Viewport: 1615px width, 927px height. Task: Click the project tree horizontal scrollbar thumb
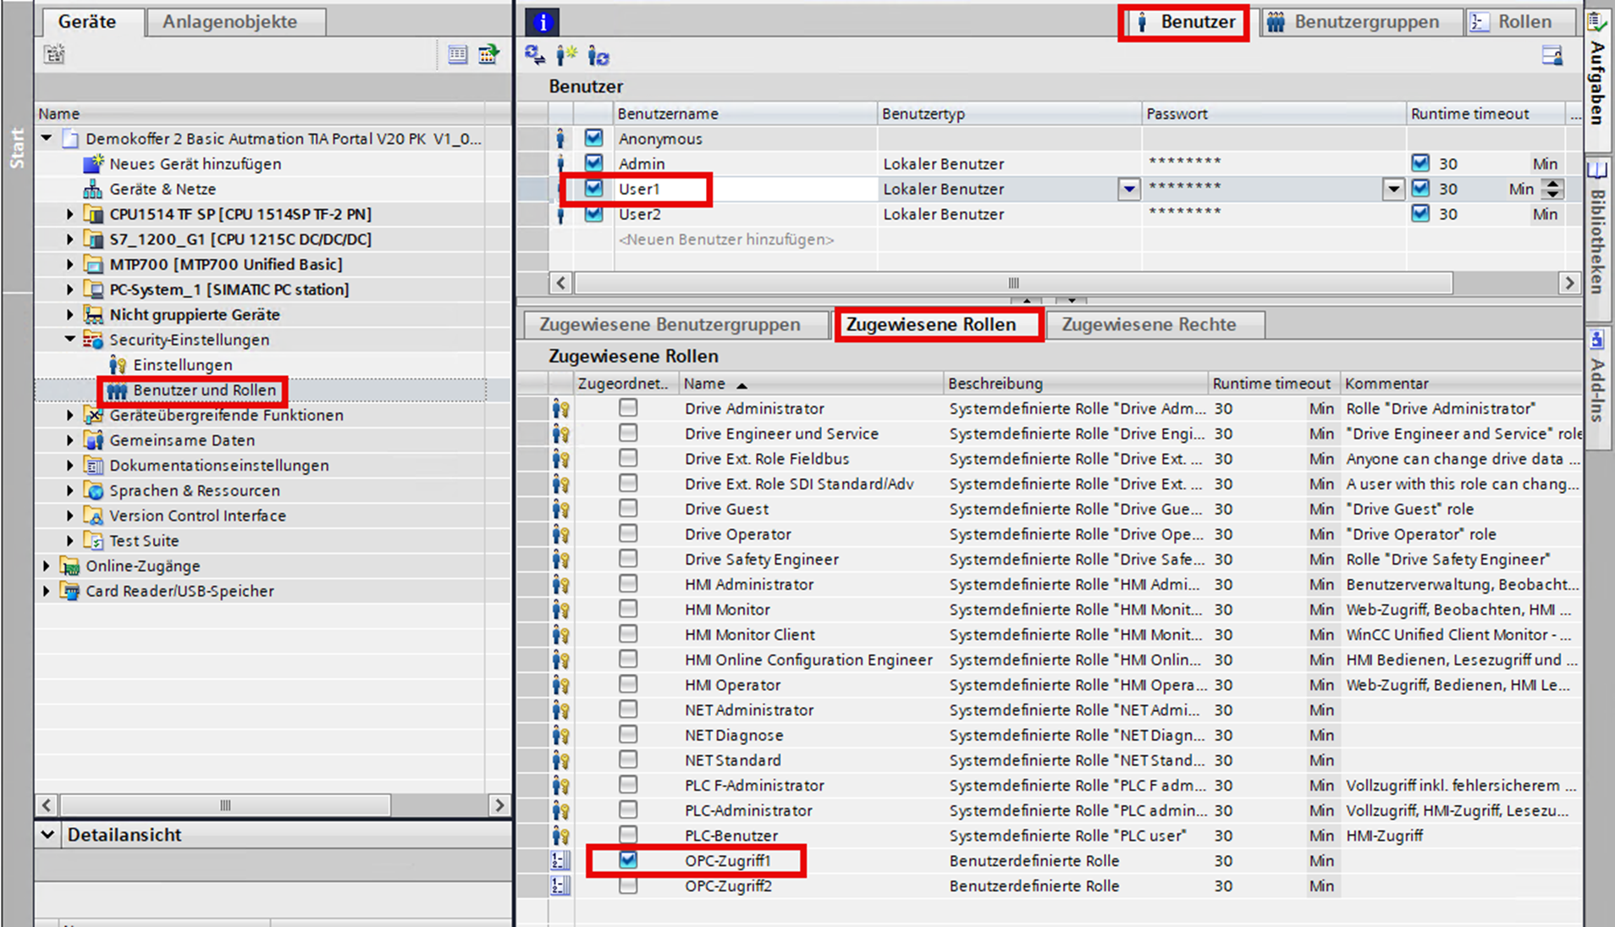click(x=225, y=805)
